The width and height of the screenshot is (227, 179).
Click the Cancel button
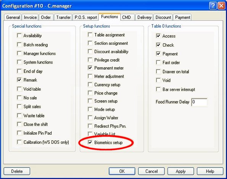click(151, 171)
